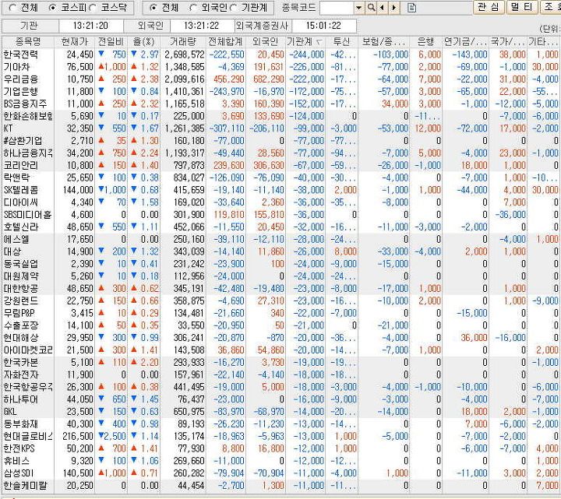Select the 우리금융 stock row
This screenshot has width=561, height=499.
pyautogui.click(x=280, y=79)
